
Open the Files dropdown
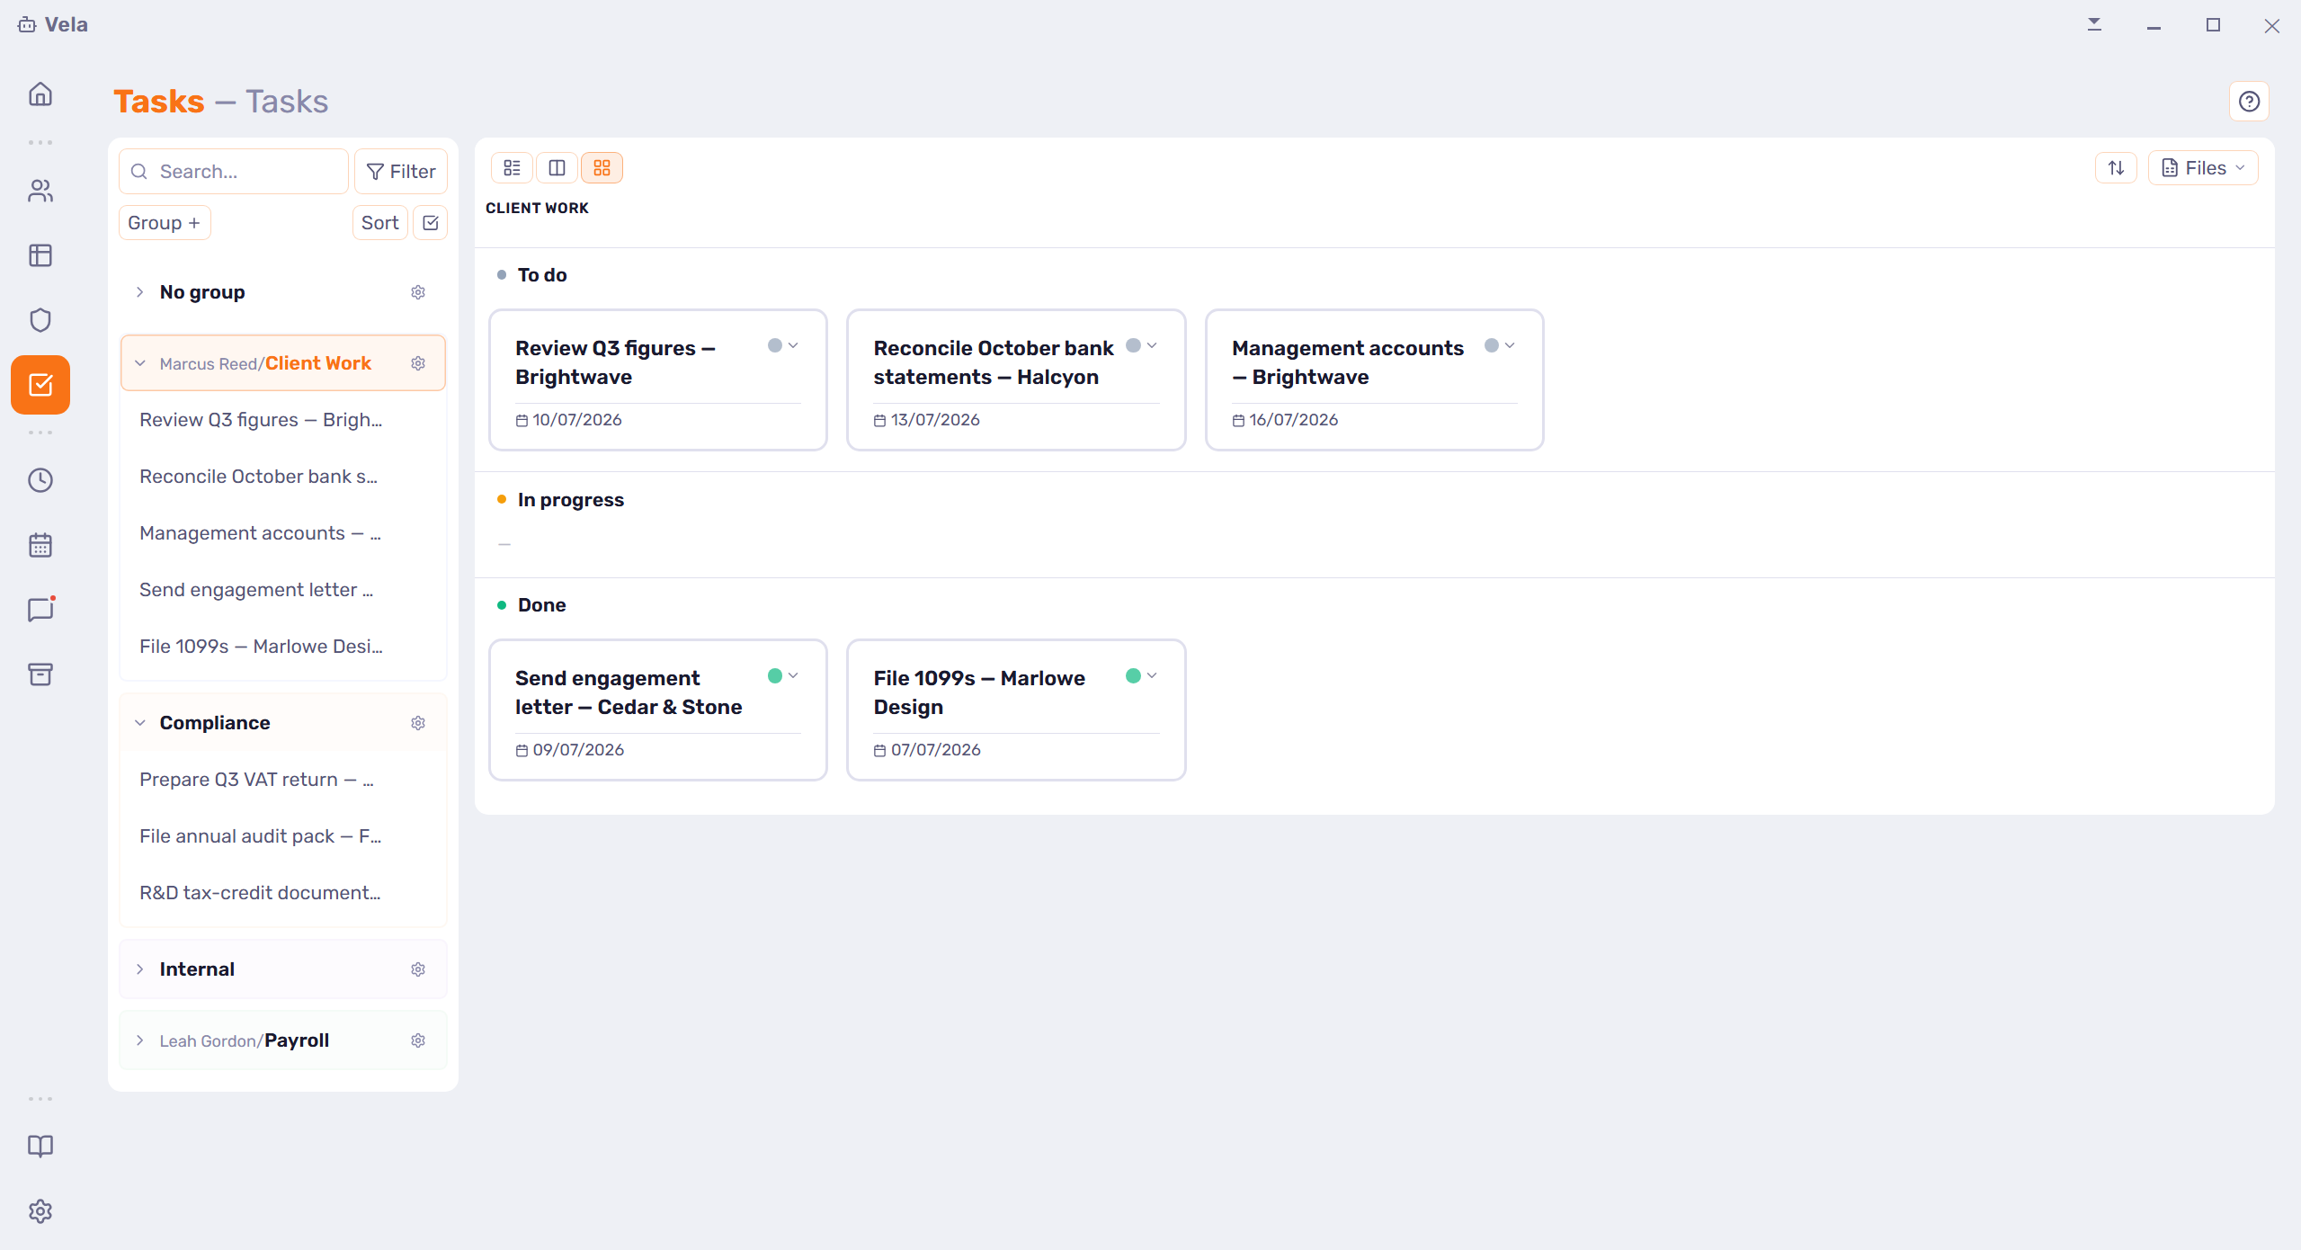coord(2203,168)
